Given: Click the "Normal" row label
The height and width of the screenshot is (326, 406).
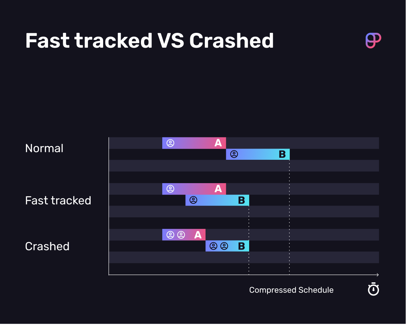Looking at the screenshot, I should click(44, 148).
